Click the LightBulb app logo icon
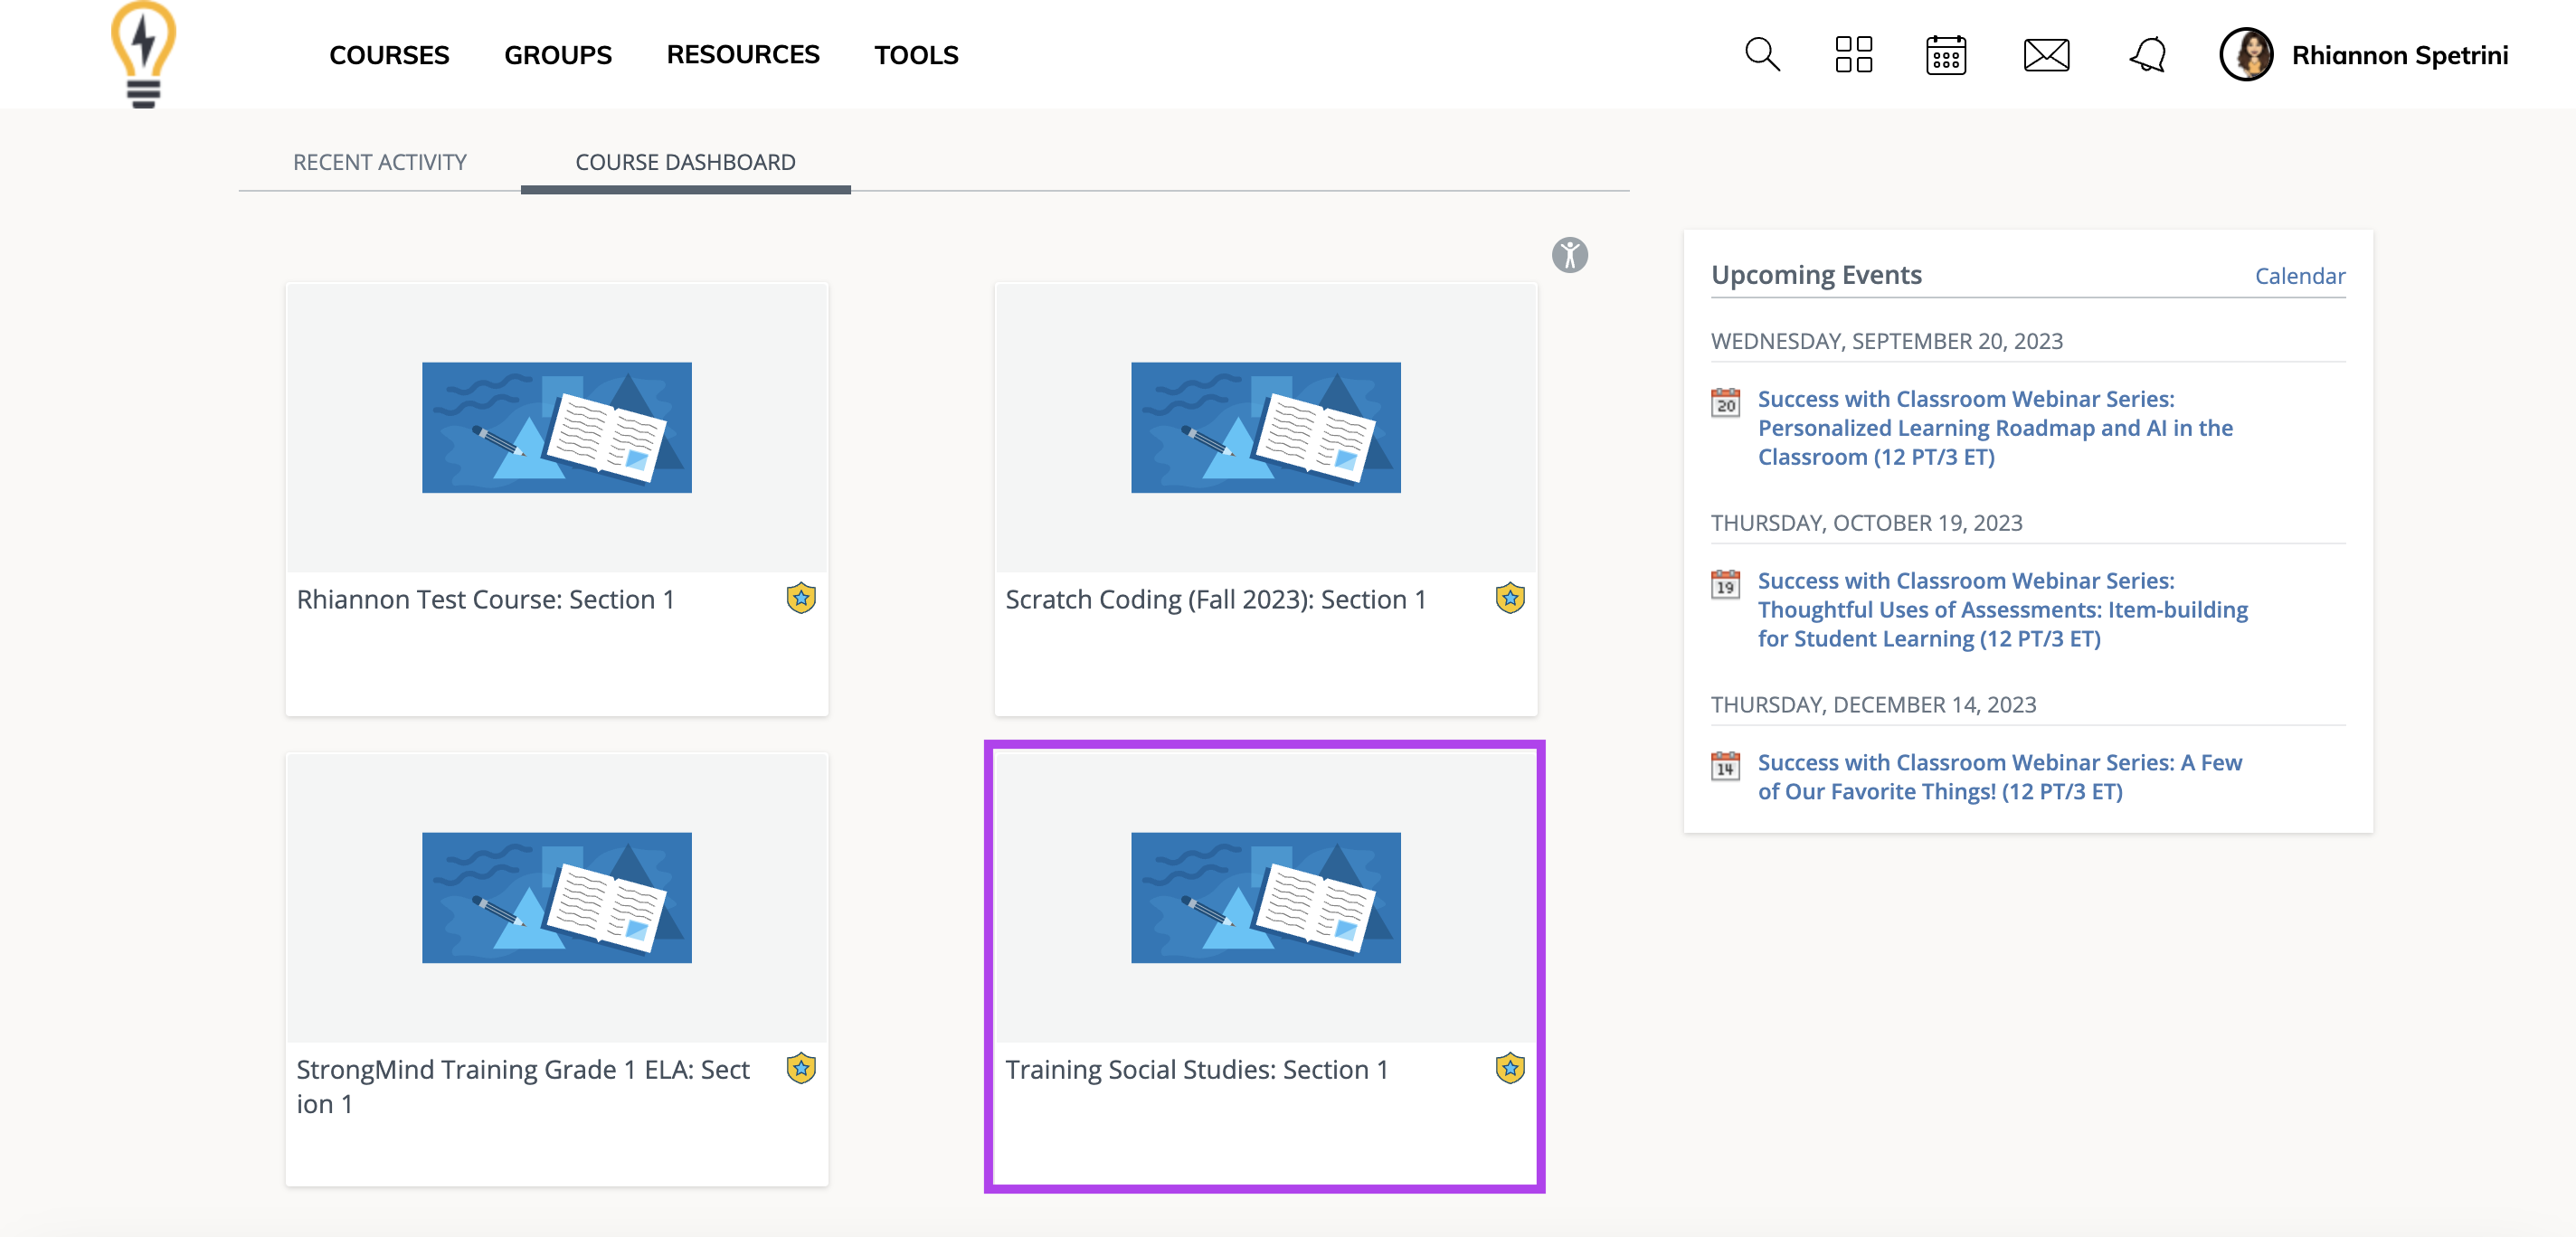This screenshot has height=1237, width=2576. point(145,52)
